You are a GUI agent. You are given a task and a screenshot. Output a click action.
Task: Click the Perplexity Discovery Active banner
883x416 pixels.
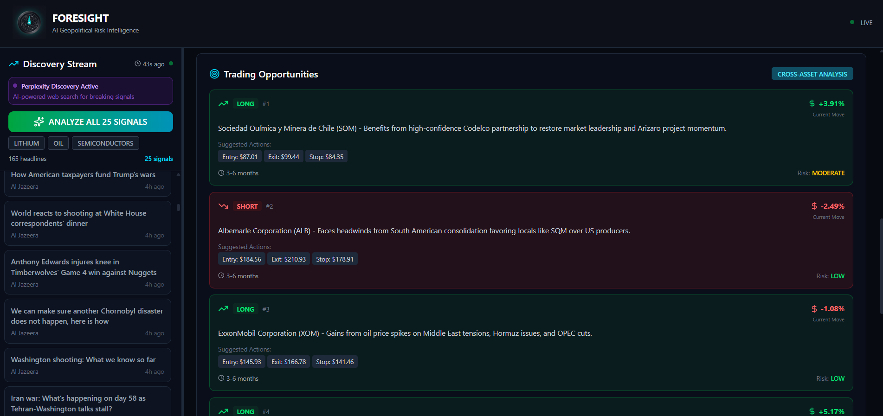click(x=90, y=91)
